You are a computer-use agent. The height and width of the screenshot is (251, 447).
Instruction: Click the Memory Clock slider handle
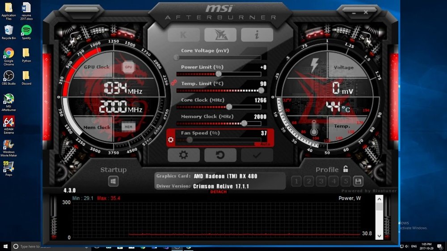[x=244, y=123]
